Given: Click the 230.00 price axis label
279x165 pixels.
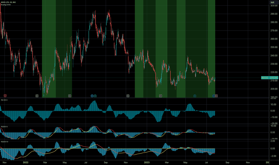Looking at the screenshot, I should click(274, 64).
